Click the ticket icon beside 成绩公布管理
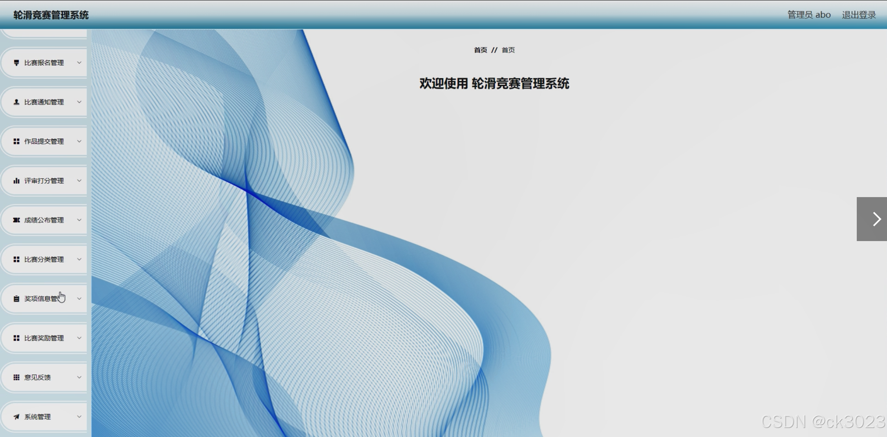Screen dimensions: 887x437 click(16, 220)
